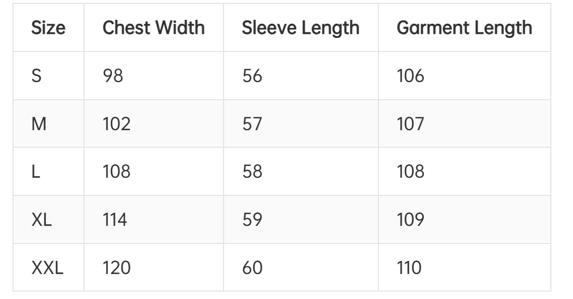Click chest width value 114

(115, 220)
